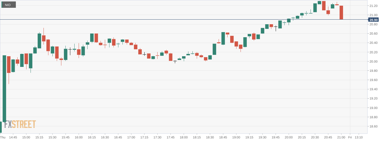Screen dimensions: 386x141
Task: Click the 20:00 time axis label
Action: [x=289, y=137]
